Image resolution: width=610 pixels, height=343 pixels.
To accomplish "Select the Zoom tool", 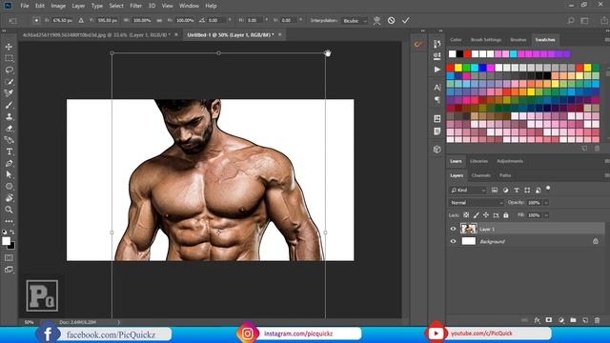I will 9,210.
